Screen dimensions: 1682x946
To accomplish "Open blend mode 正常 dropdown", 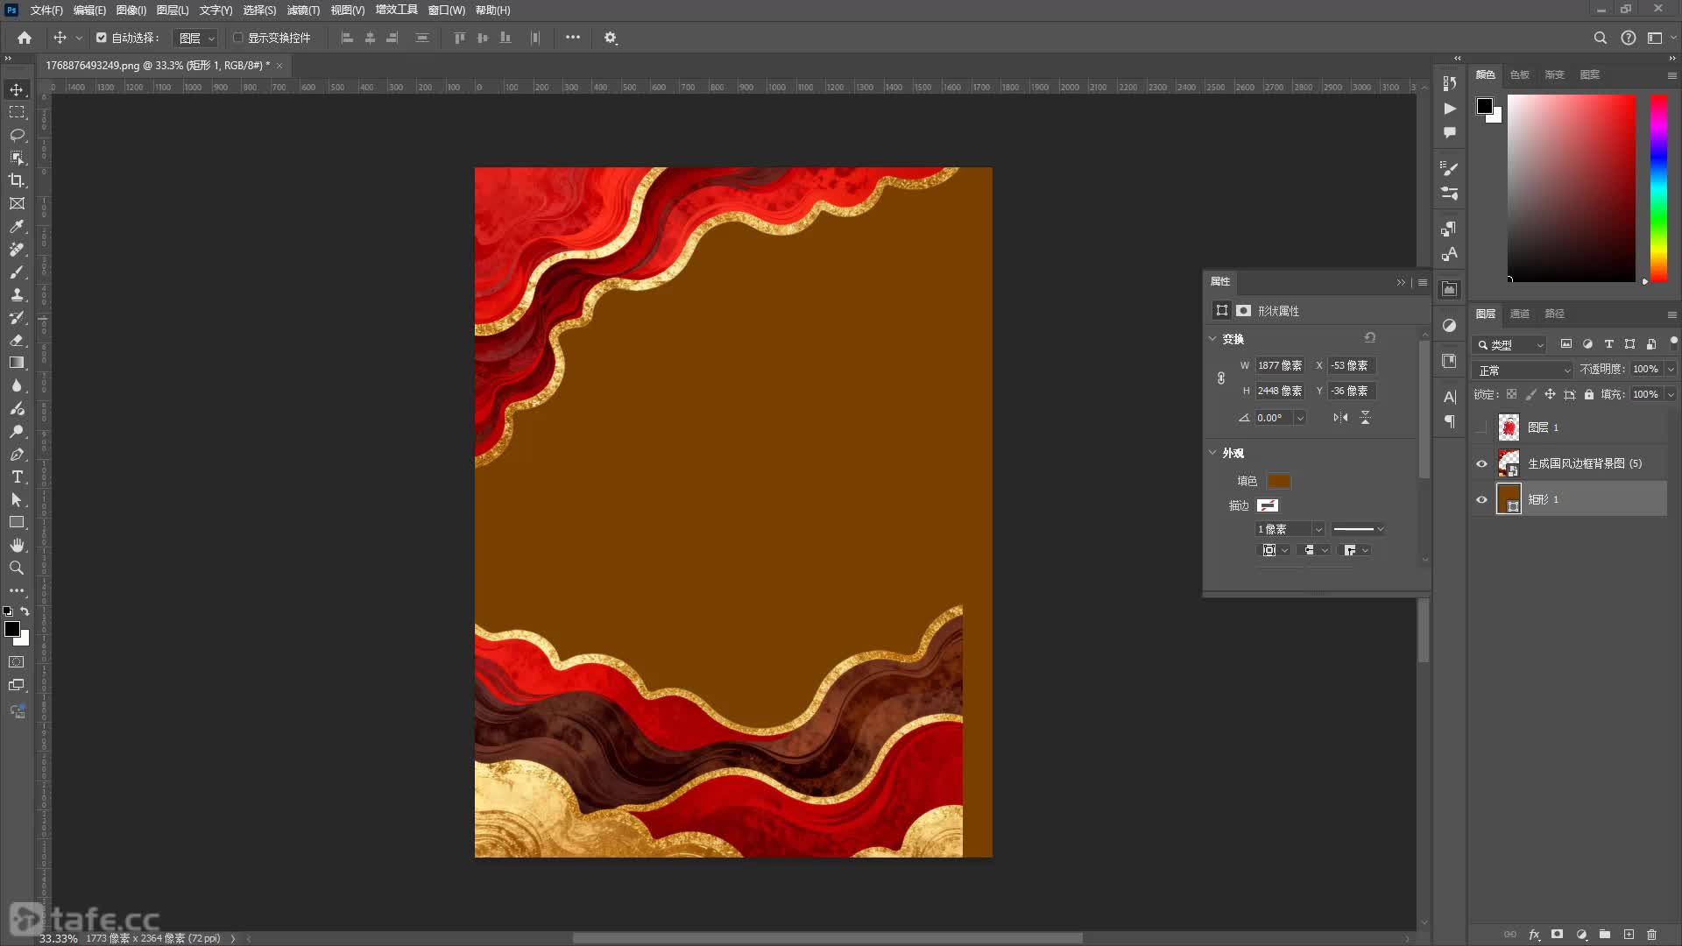I will [1523, 370].
